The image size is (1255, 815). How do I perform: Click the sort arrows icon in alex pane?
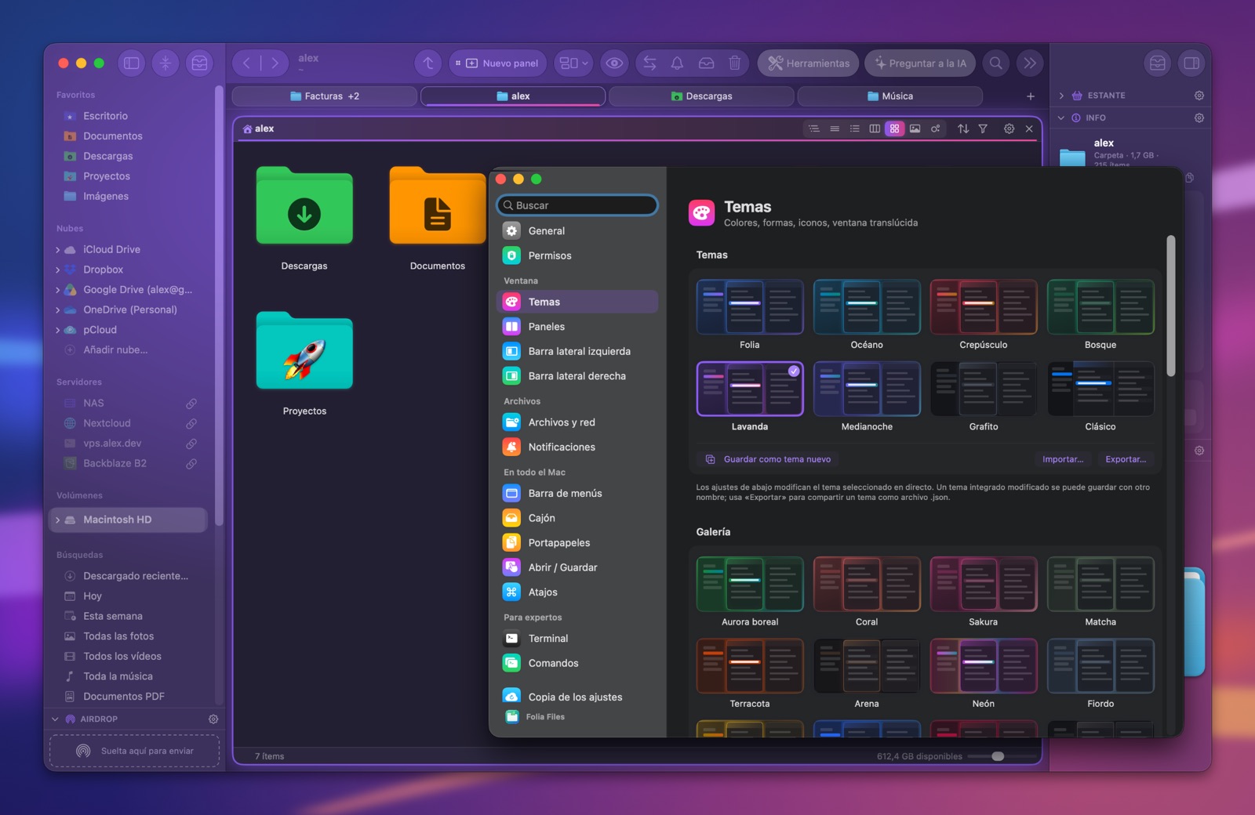pos(963,129)
